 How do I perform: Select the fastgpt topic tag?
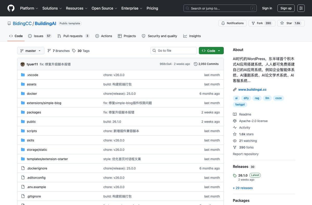pyautogui.click(x=240, y=105)
